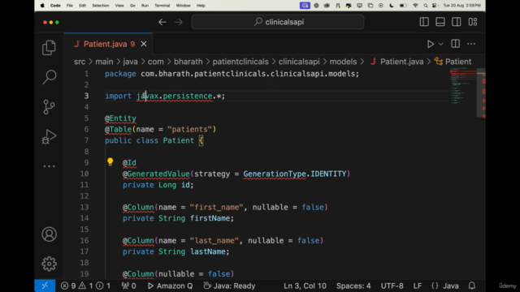Click the lightbulb code action on line 9

tap(110, 161)
